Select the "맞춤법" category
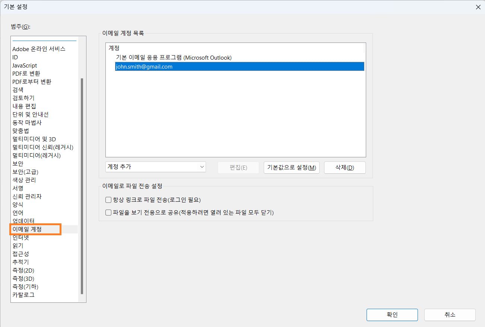The width and height of the screenshot is (485, 327). click(21, 131)
